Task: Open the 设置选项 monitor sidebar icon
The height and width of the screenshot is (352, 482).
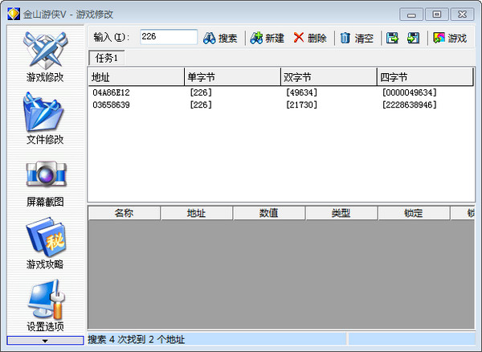Action: pos(47,299)
